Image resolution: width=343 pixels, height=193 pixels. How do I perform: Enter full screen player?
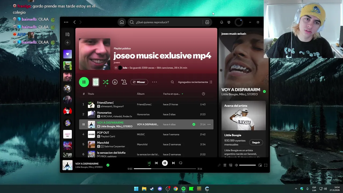point(266,165)
